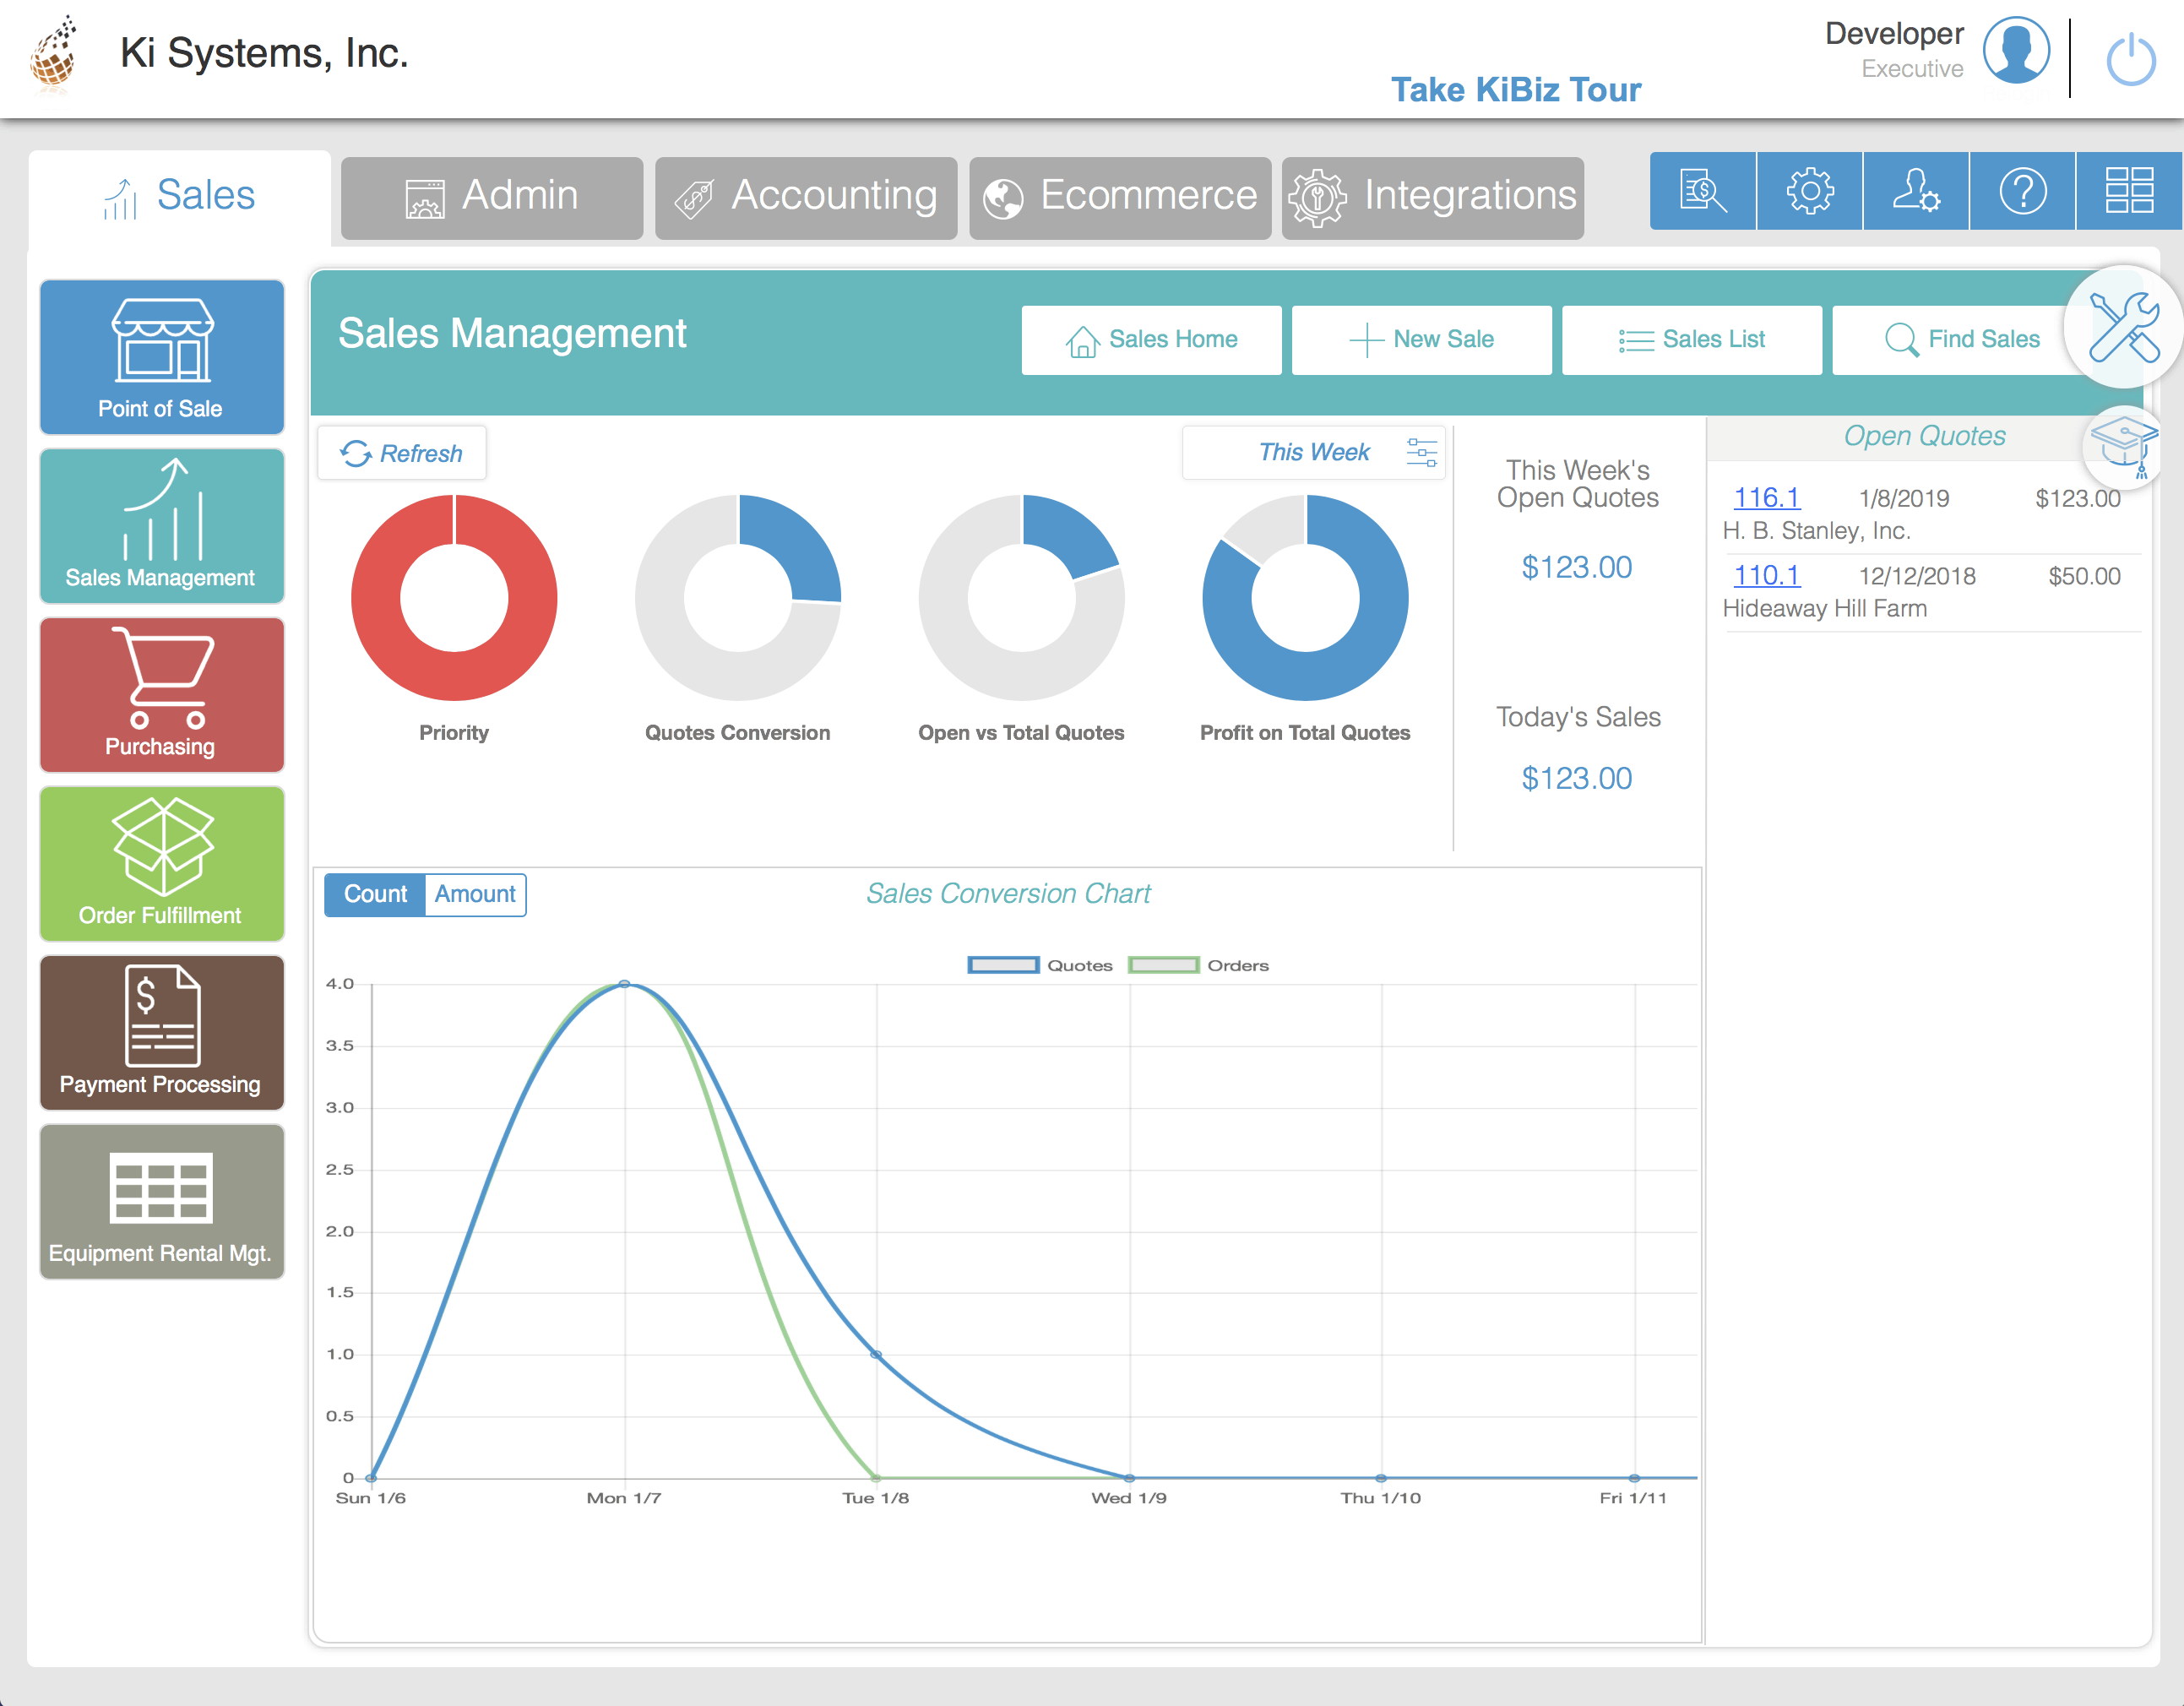Click the Mon 1/7 peak data point
The image size is (2184, 1706).
(x=625, y=984)
